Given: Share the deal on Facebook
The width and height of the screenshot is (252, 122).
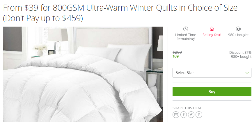Looking at the screenshot, I should point(184,114).
